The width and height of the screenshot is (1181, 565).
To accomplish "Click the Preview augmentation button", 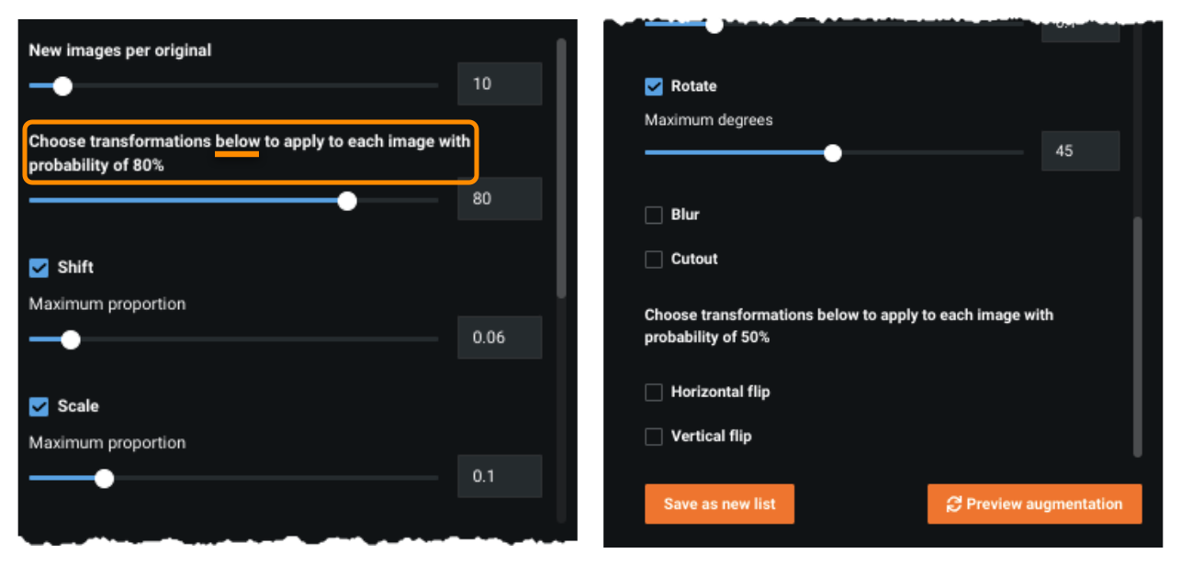I will click(x=1034, y=504).
